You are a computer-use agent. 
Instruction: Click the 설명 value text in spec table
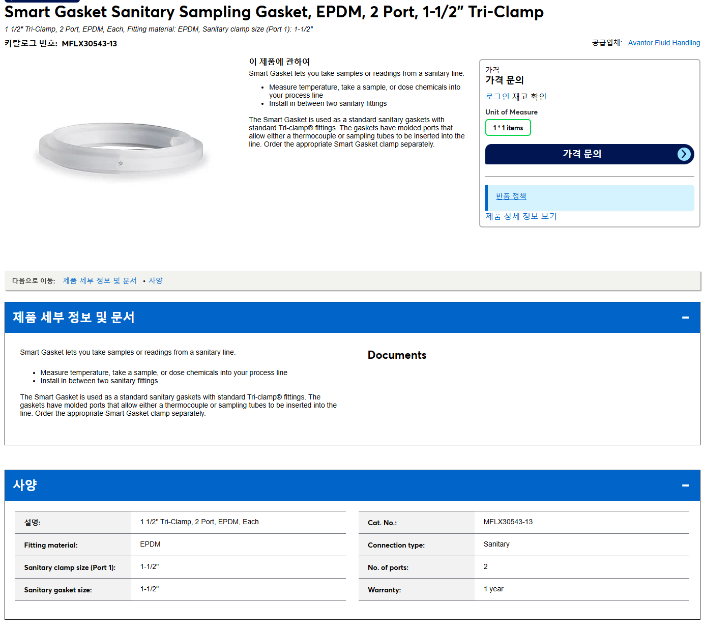(199, 522)
